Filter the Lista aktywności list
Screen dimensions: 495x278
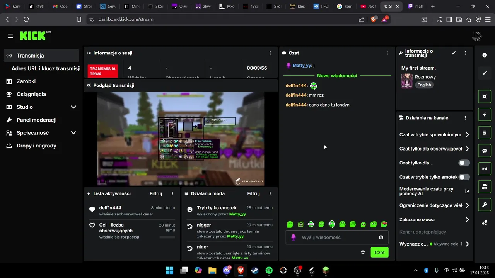(x=156, y=193)
